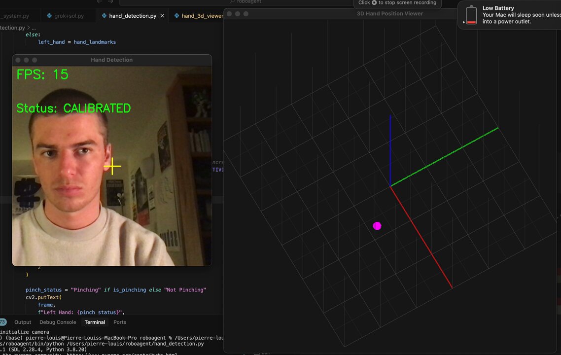Click the terminal prompt line with roboagent %

[111, 338]
